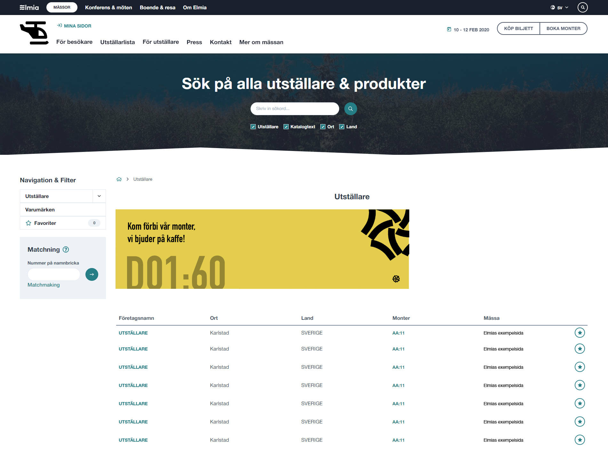Favorite the sixth exhibitor row with star

click(x=580, y=422)
